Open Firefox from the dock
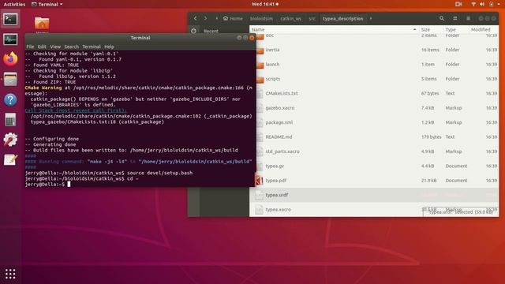The image size is (505, 284). coord(10,59)
